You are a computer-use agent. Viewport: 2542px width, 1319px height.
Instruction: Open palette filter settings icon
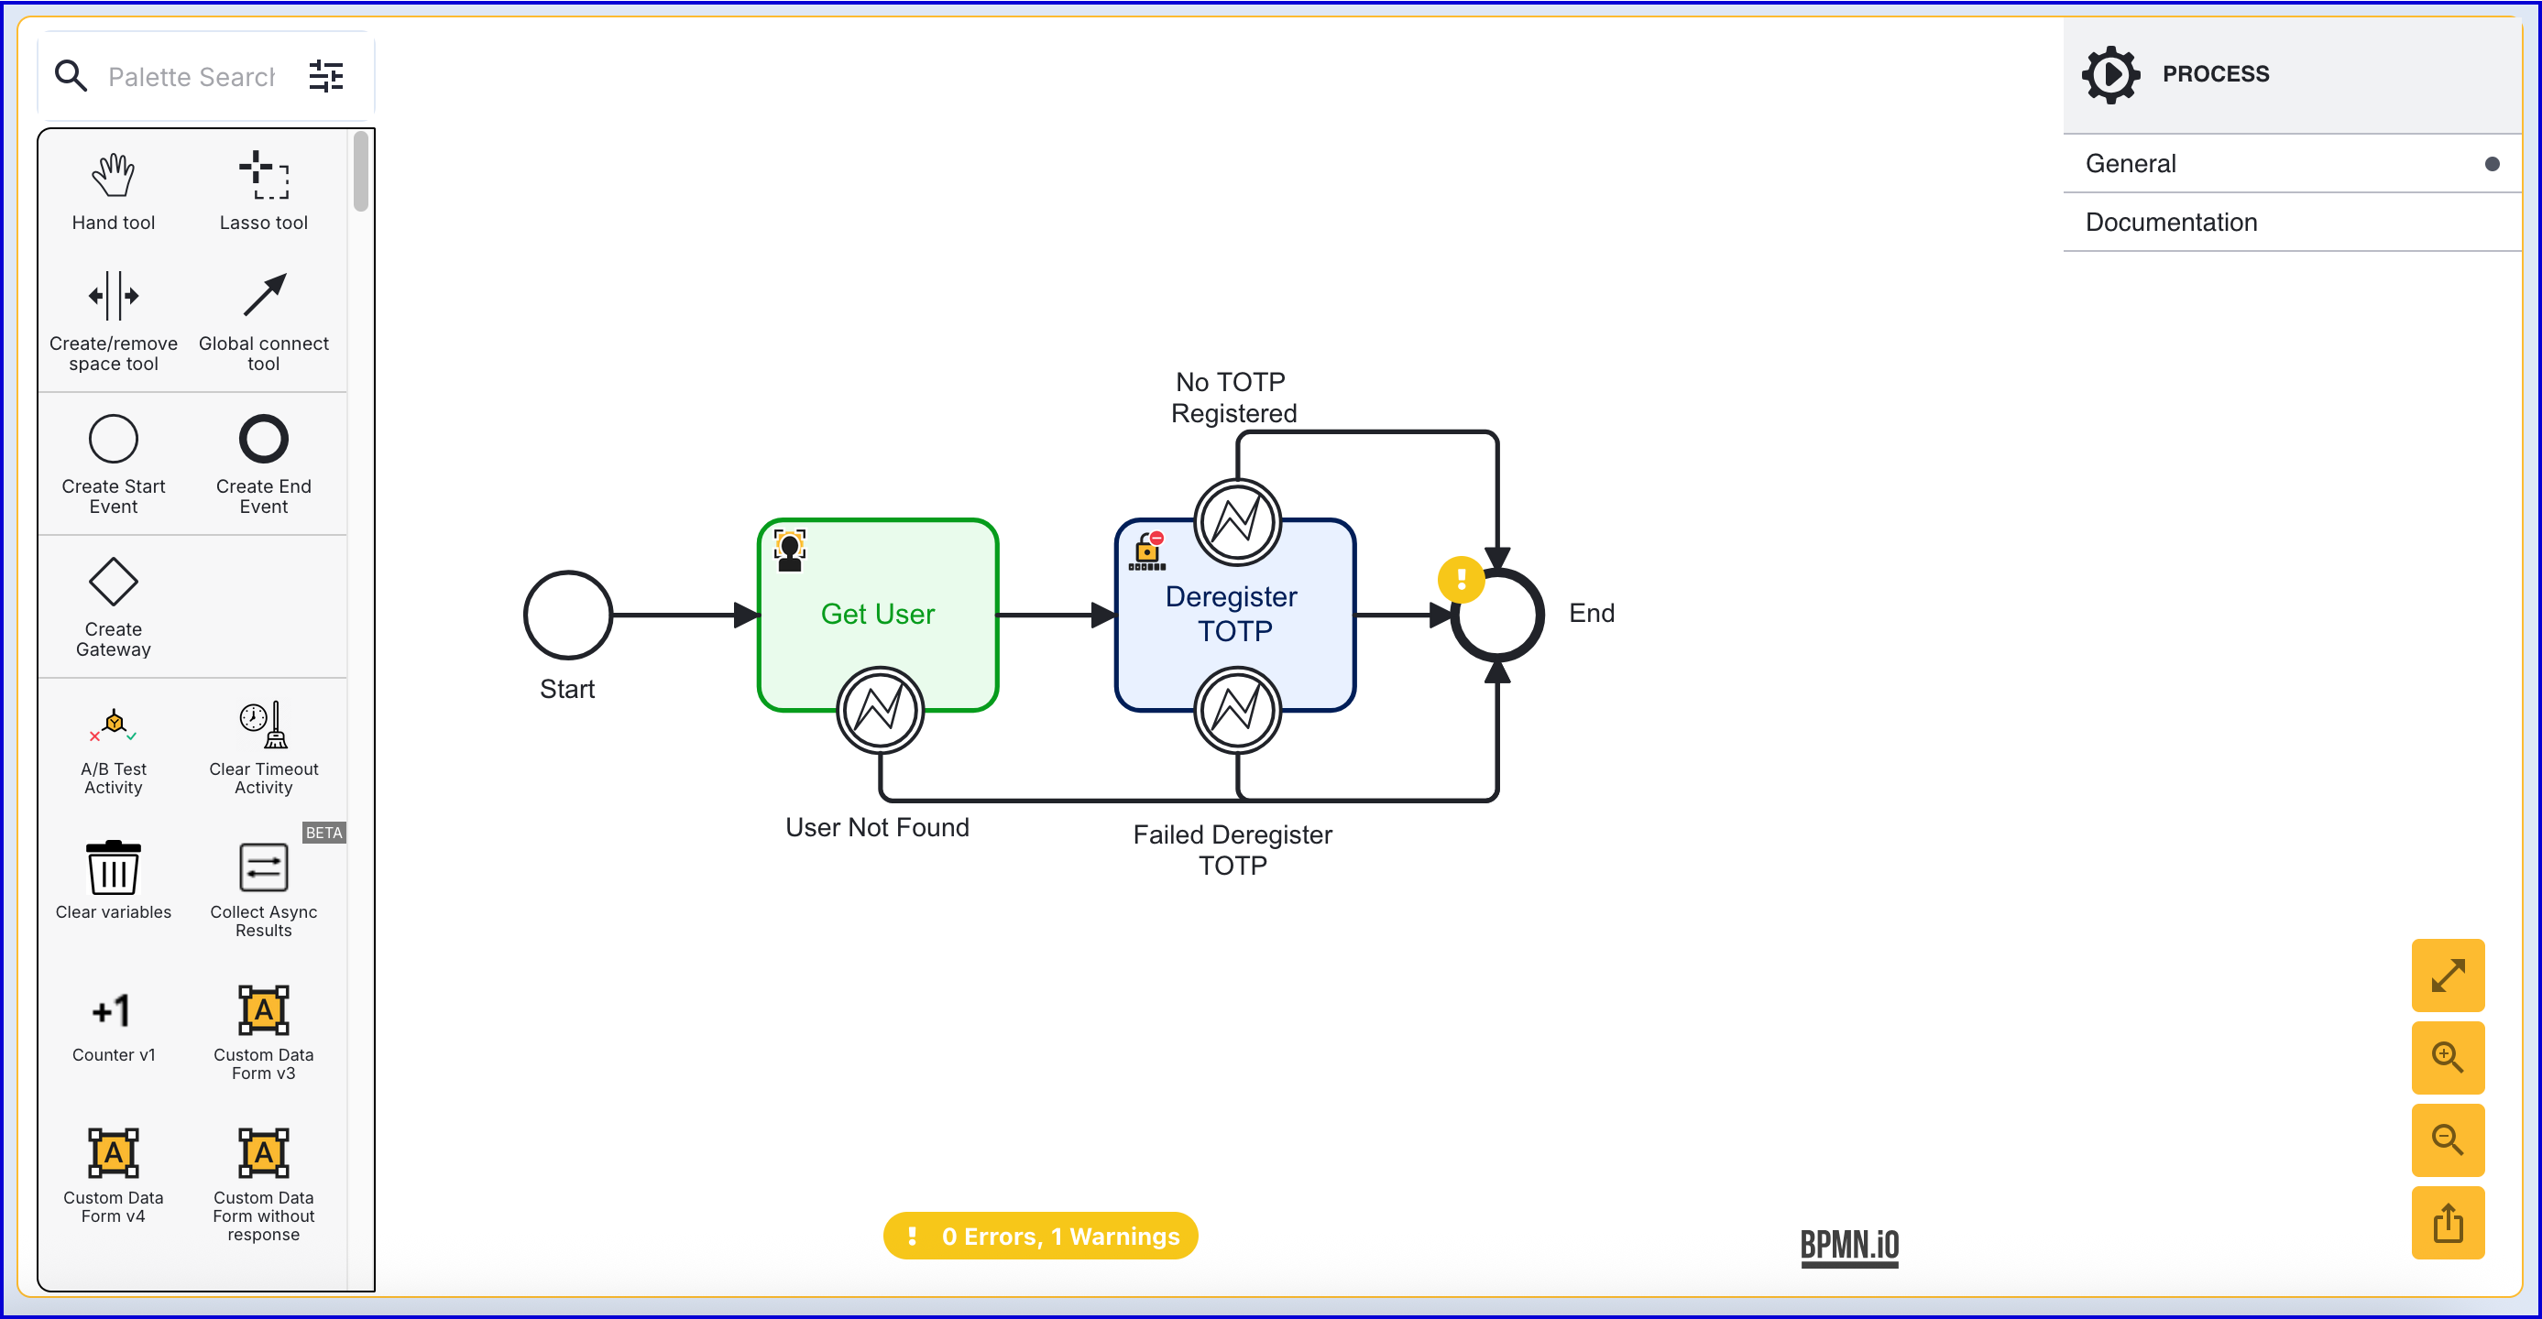325,76
